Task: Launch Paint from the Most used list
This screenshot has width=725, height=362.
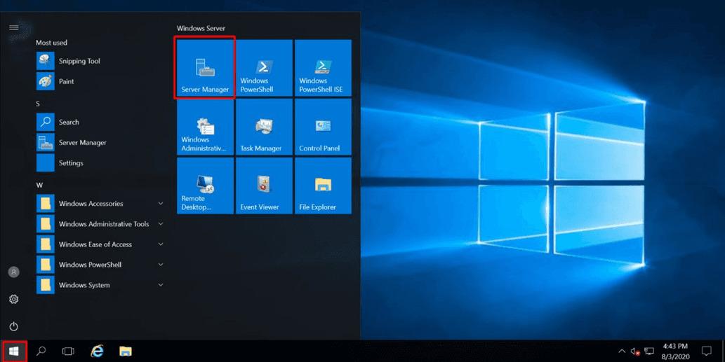Action: tap(100, 81)
